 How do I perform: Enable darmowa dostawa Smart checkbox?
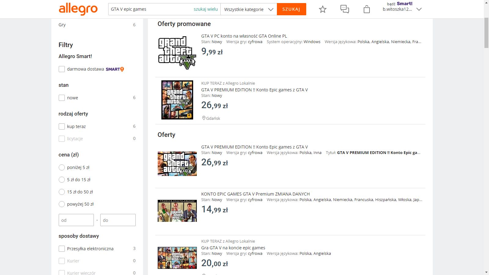click(62, 69)
